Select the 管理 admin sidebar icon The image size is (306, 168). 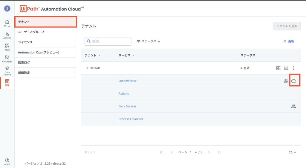point(7,83)
